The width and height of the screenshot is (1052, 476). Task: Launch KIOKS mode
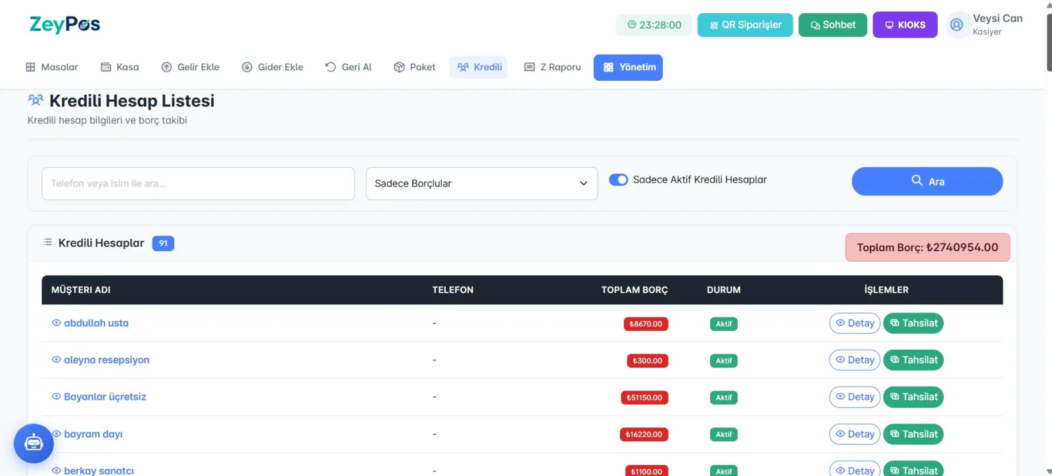tap(905, 25)
